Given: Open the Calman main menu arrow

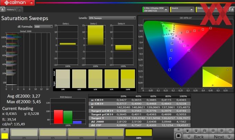Looking at the screenshot, I should tap(31, 3).
